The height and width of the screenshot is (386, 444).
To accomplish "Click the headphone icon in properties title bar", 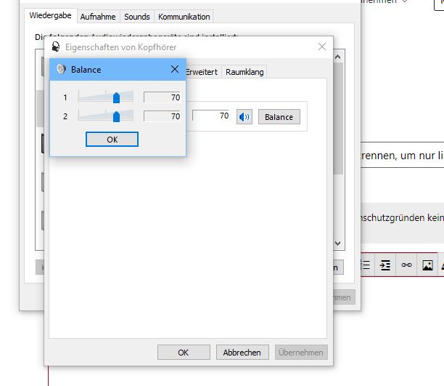I will pos(56,47).
